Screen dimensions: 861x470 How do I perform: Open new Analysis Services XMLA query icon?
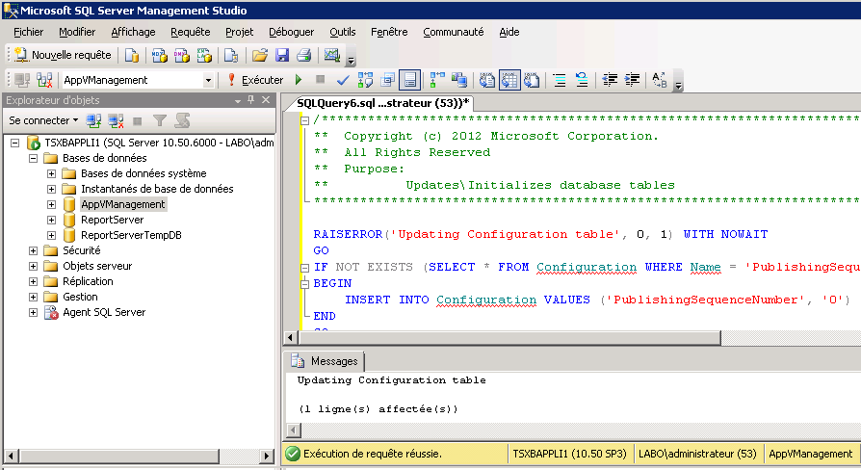point(204,55)
